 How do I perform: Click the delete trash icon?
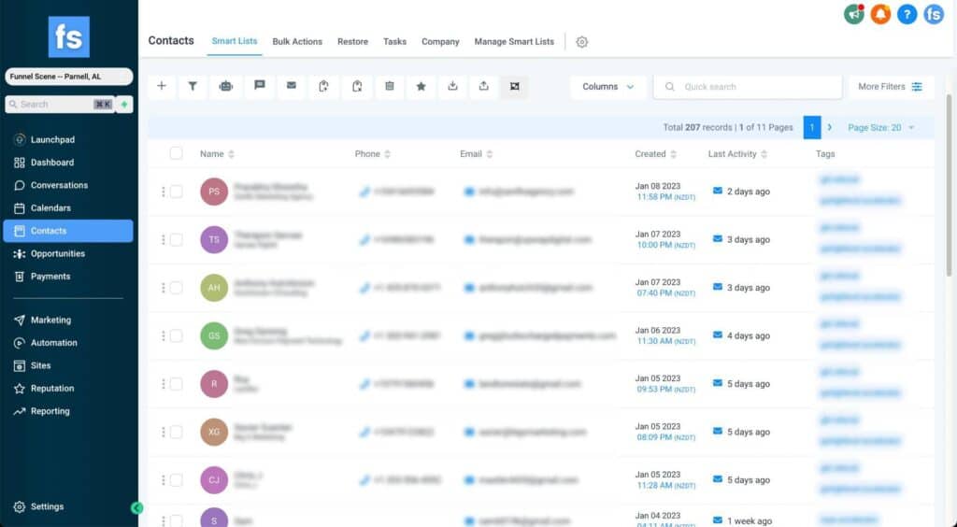click(390, 86)
